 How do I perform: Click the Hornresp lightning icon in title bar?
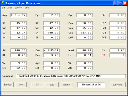2,3
